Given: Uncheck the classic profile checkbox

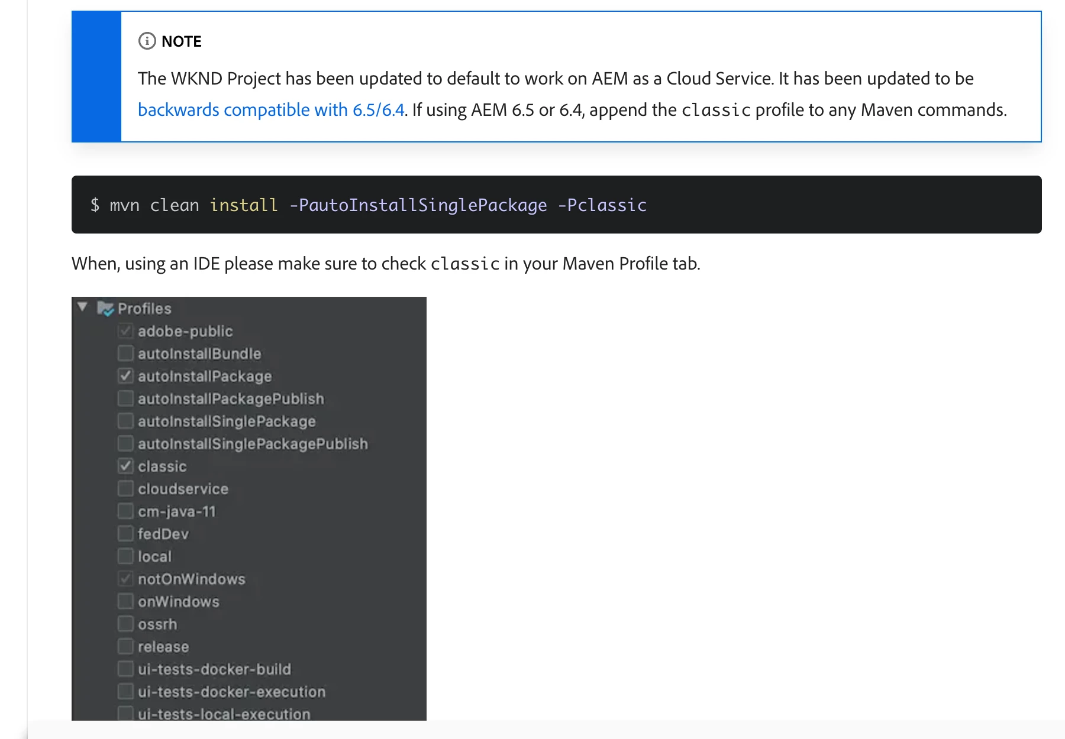Looking at the screenshot, I should click(125, 466).
